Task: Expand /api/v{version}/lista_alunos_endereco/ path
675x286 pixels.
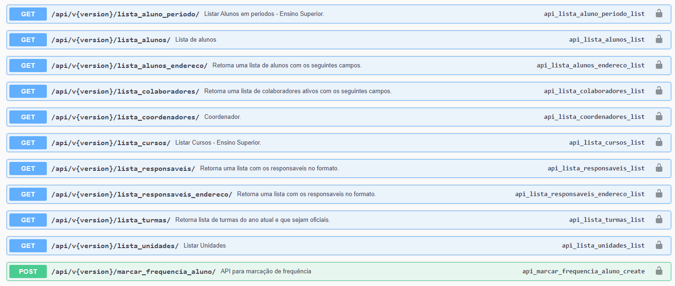Action: click(129, 66)
